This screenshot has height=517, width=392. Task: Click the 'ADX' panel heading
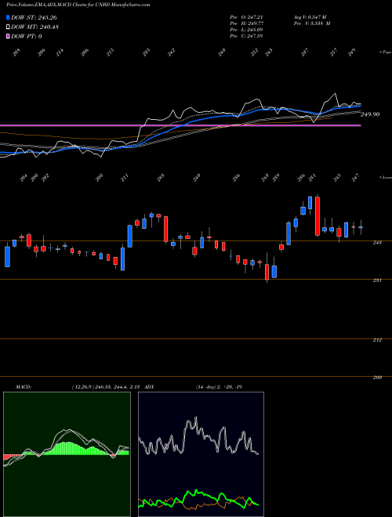click(x=149, y=387)
